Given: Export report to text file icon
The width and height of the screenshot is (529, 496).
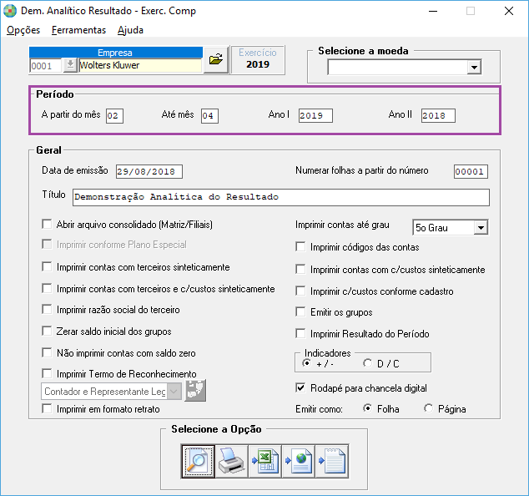Looking at the screenshot, I should click(332, 461).
